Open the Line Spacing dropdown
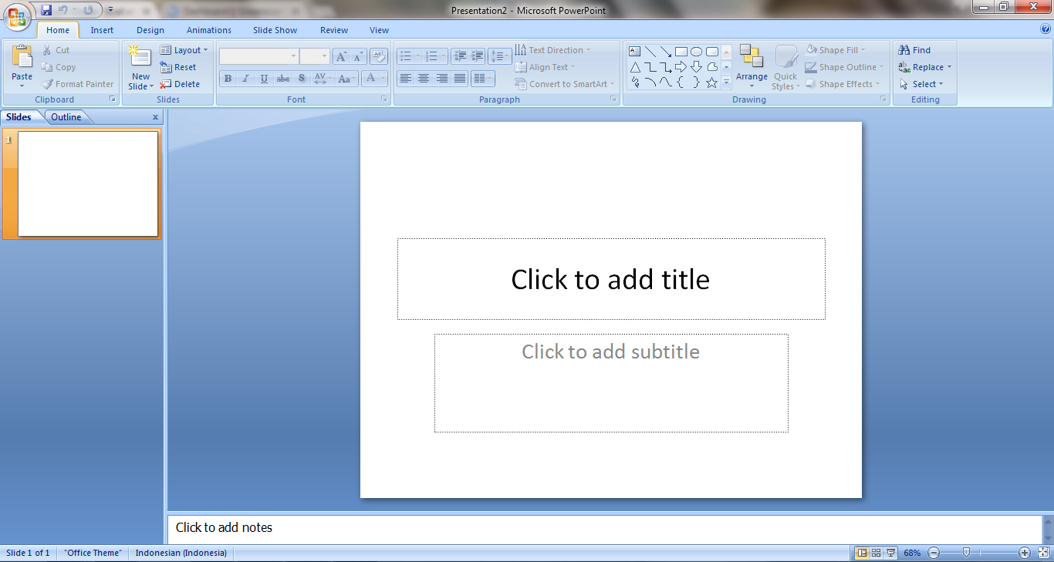Screen dimensions: 1054x562 pyautogui.click(x=500, y=56)
